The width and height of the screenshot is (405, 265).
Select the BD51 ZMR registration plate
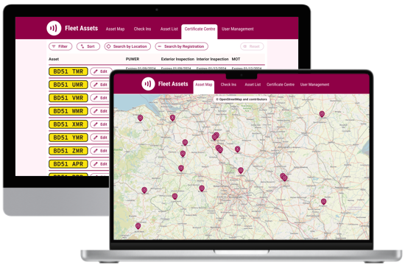(x=68, y=151)
